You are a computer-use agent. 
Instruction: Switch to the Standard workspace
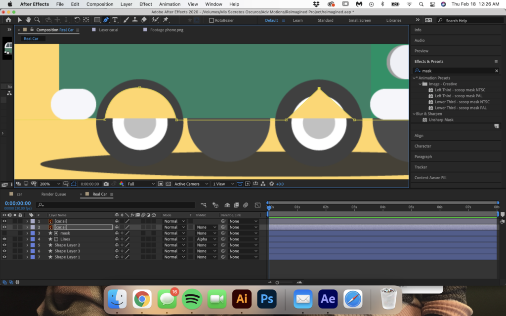point(325,20)
